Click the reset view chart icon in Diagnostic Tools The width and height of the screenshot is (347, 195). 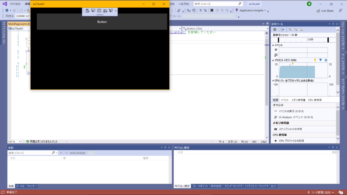point(301,29)
